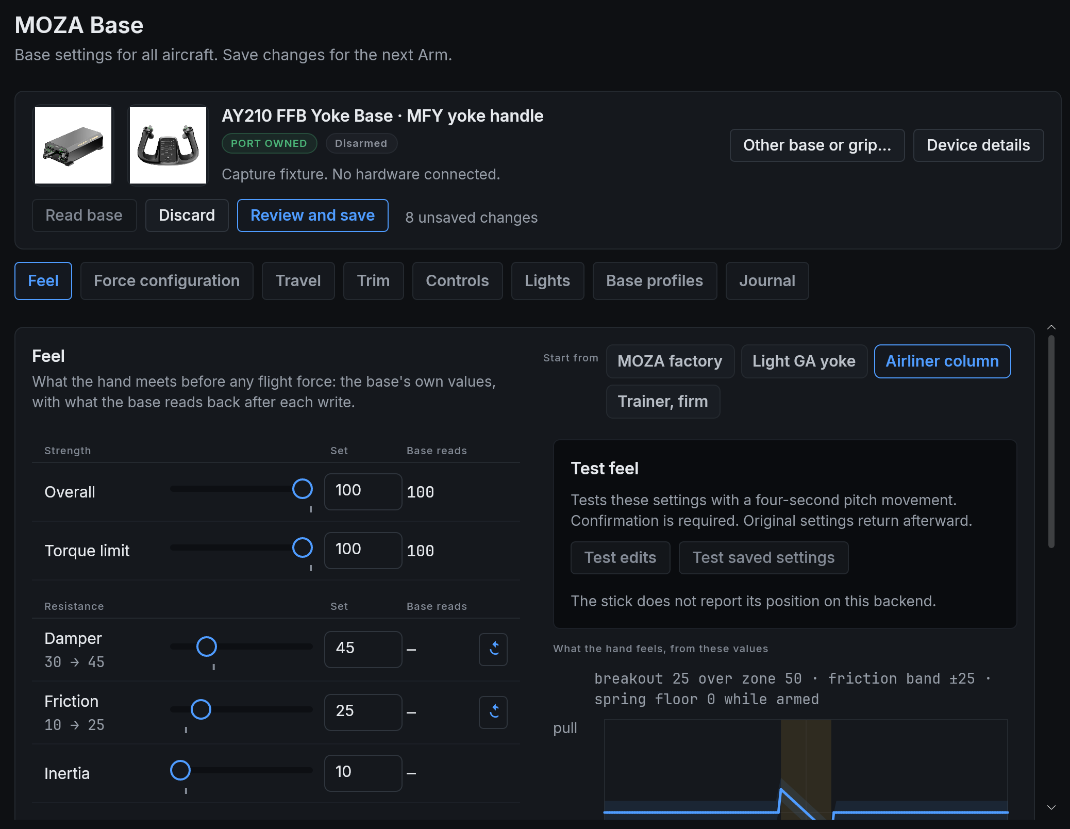Discard the unsaved changes

(187, 215)
